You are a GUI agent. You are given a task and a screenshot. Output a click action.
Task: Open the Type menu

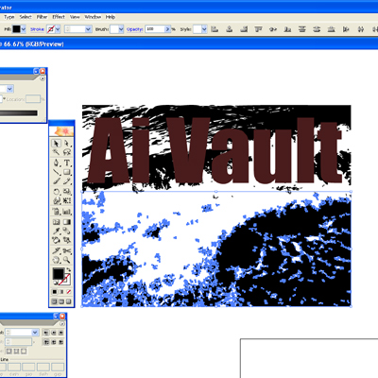pos(9,17)
